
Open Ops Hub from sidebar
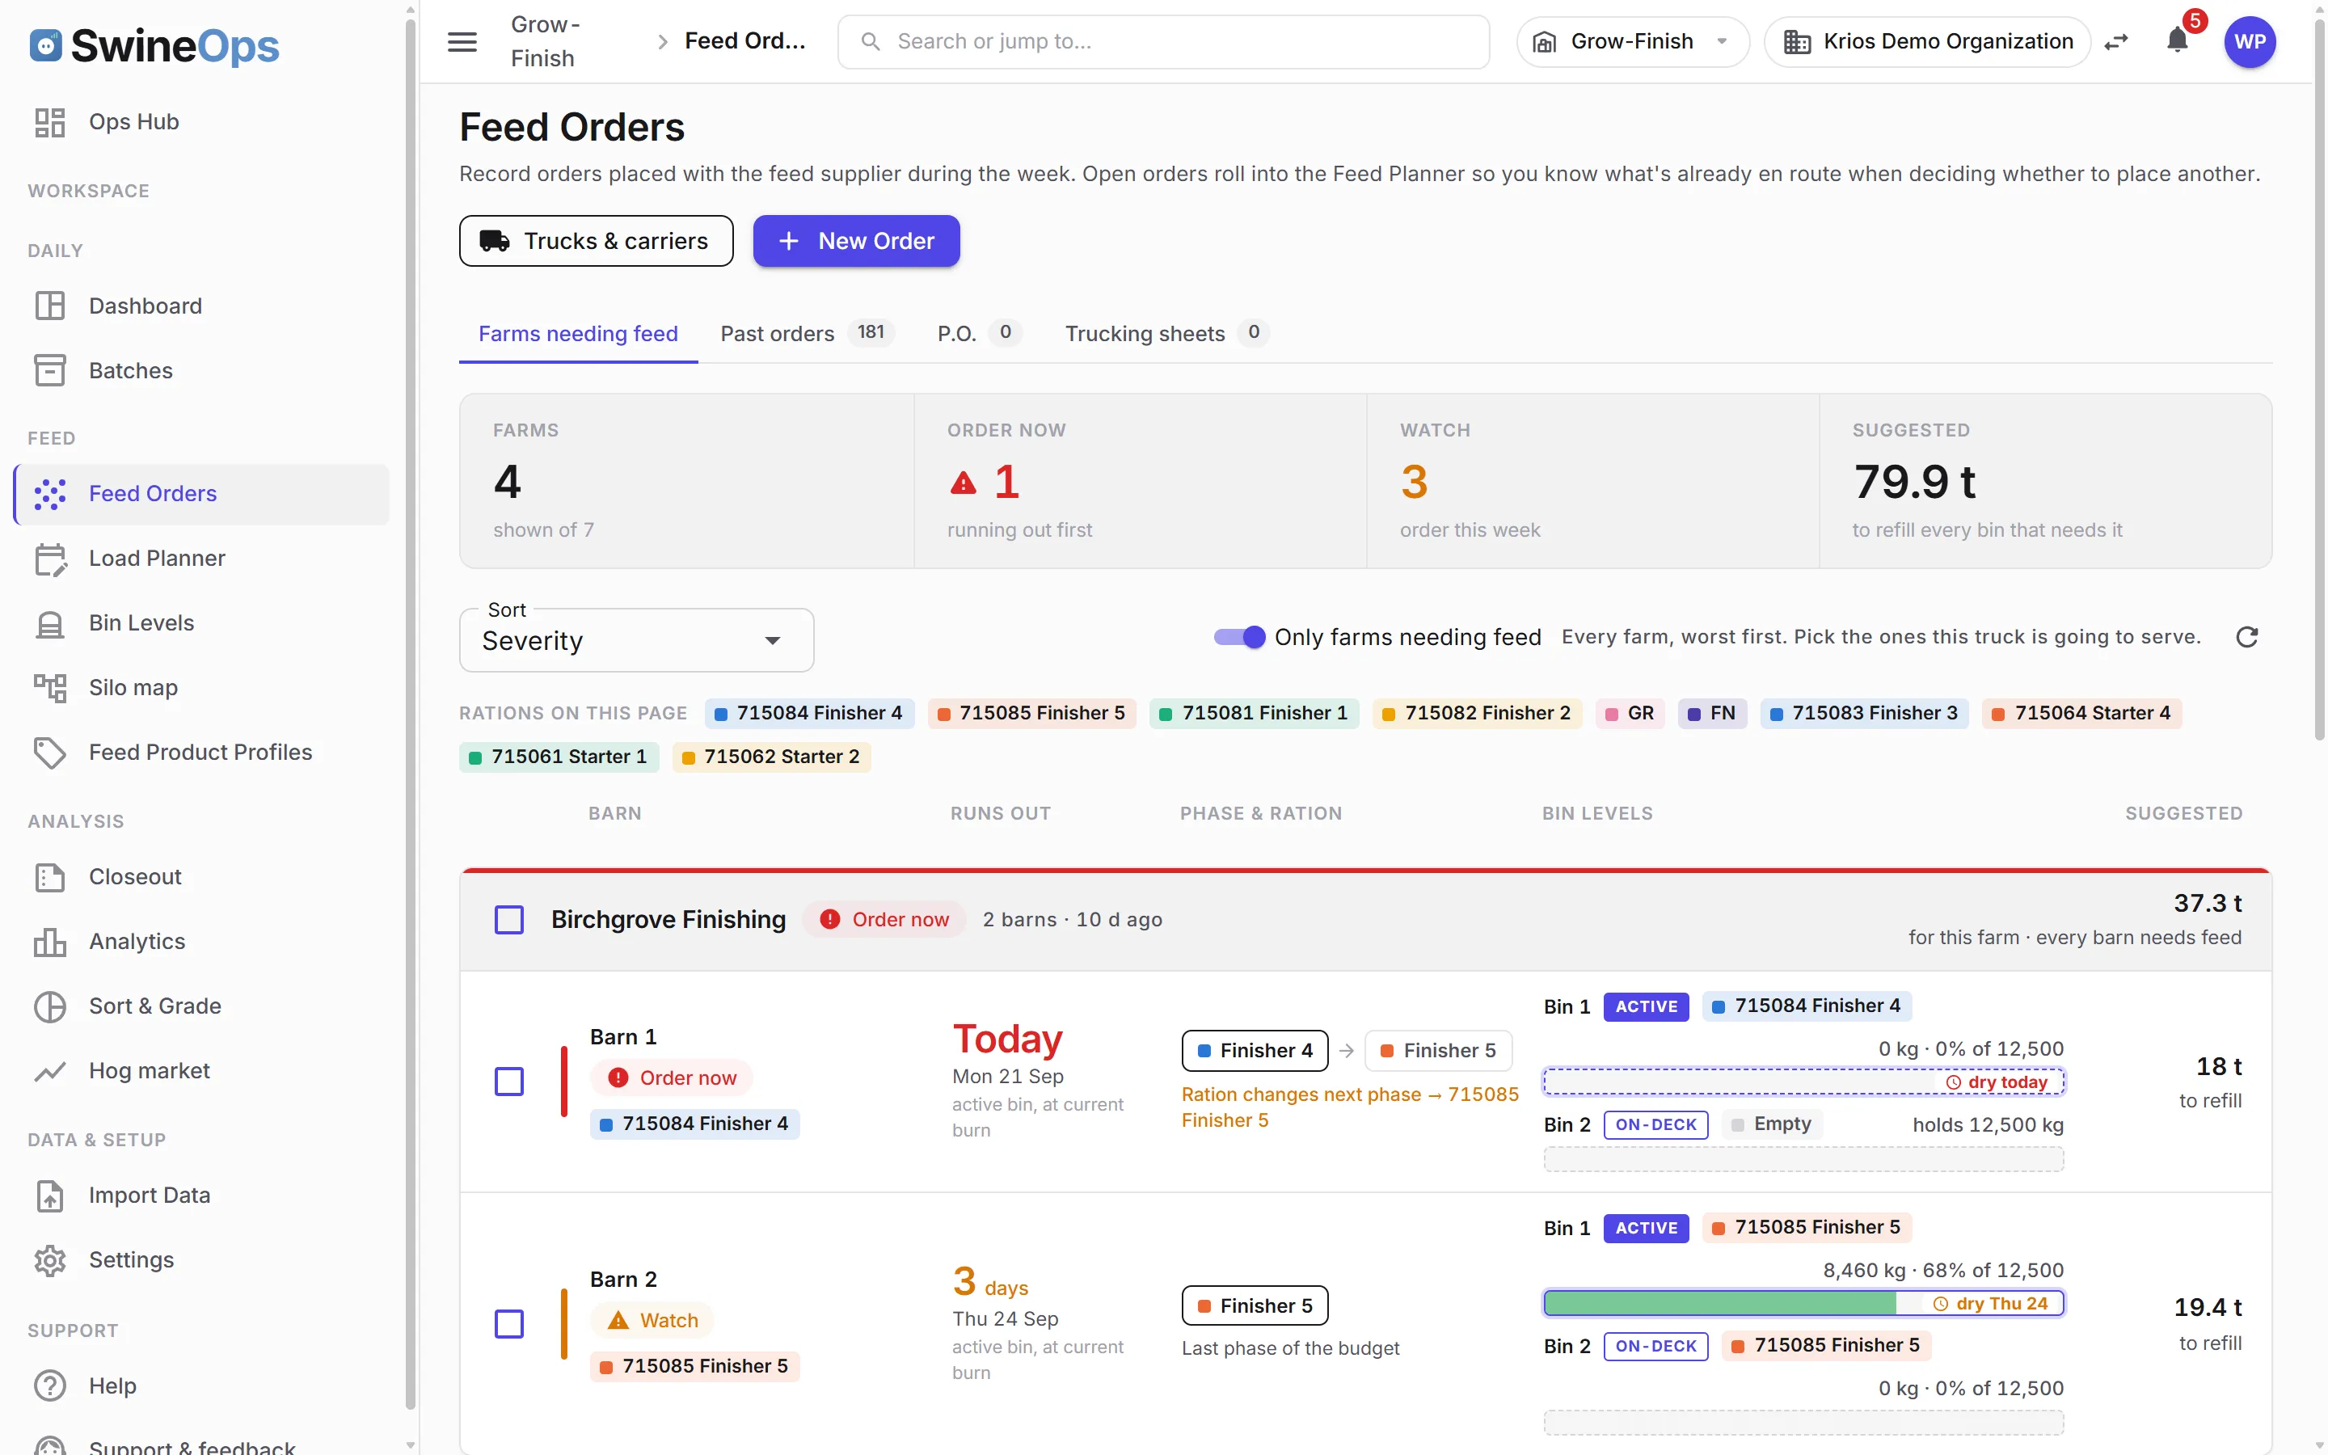[x=202, y=122]
